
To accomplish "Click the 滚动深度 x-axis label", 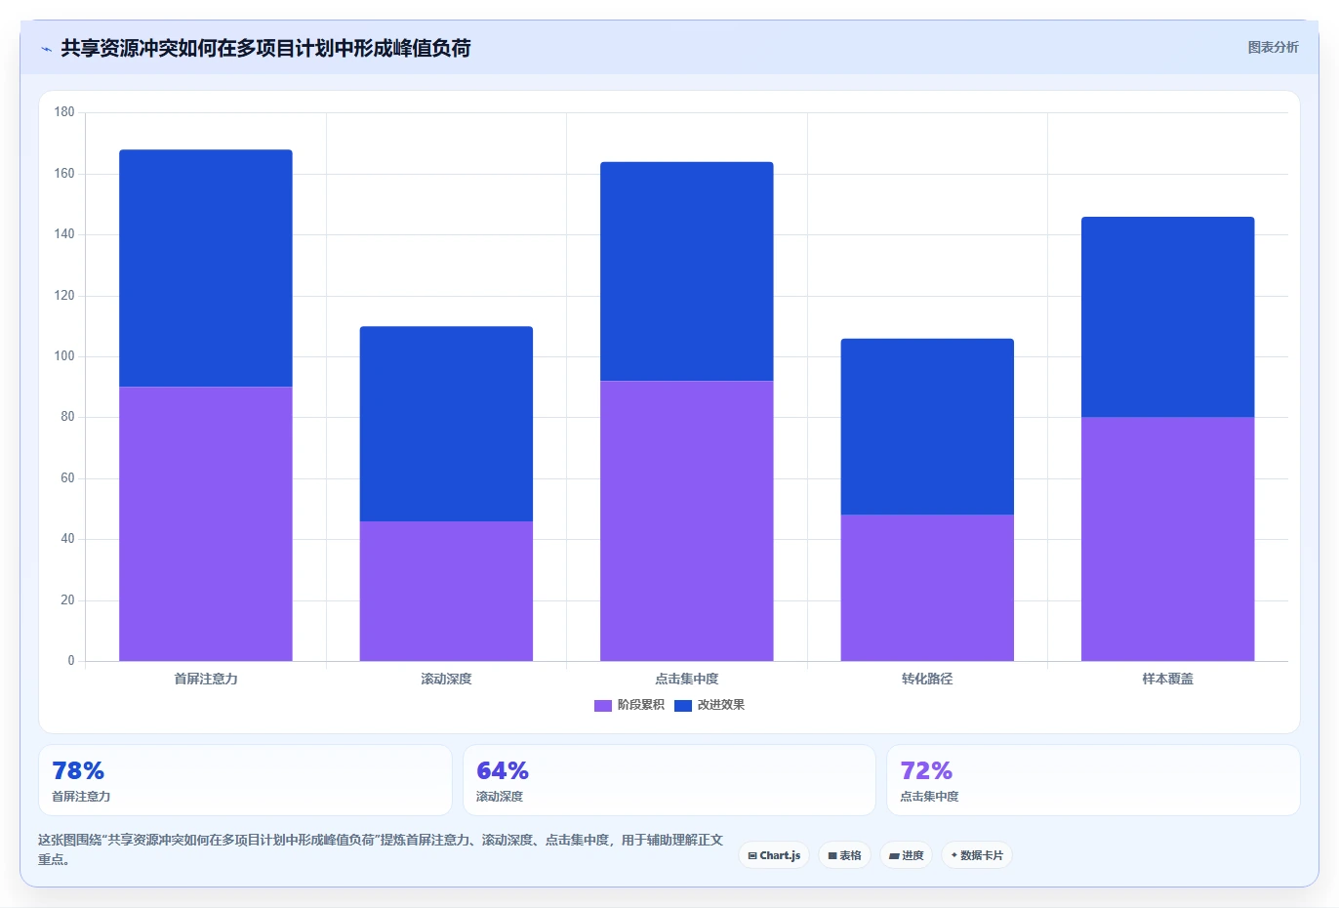I will [446, 679].
